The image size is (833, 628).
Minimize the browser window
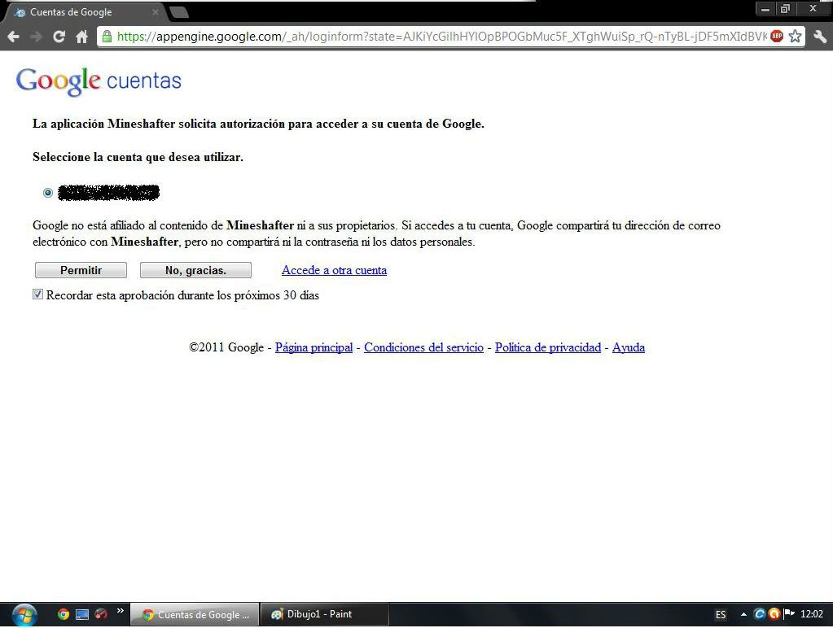pyautogui.click(x=765, y=9)
